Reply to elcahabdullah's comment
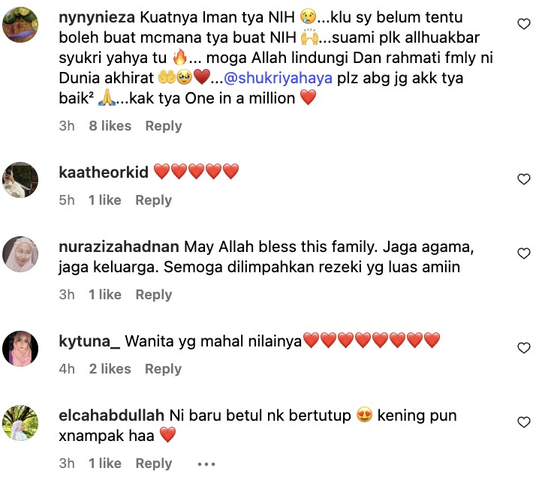542x477 pixels. pyautogui.click(x=153, y=463)
